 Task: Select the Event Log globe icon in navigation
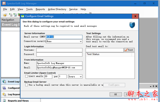(x=4, y=81)
